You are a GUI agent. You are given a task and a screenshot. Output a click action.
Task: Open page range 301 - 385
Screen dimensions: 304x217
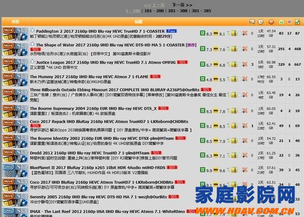pos(201,11)
